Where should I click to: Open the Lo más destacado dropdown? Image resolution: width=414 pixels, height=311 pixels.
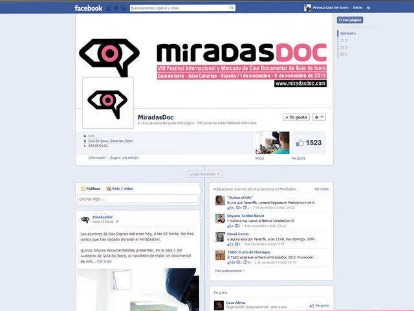pyautogui.click(x=204, y=174)
